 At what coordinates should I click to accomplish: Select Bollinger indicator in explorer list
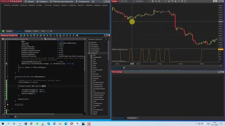pos(96,78)
